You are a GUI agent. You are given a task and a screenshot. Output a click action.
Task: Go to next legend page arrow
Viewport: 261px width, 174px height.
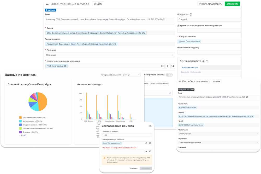pyautogui.click(x=25, y=135)
